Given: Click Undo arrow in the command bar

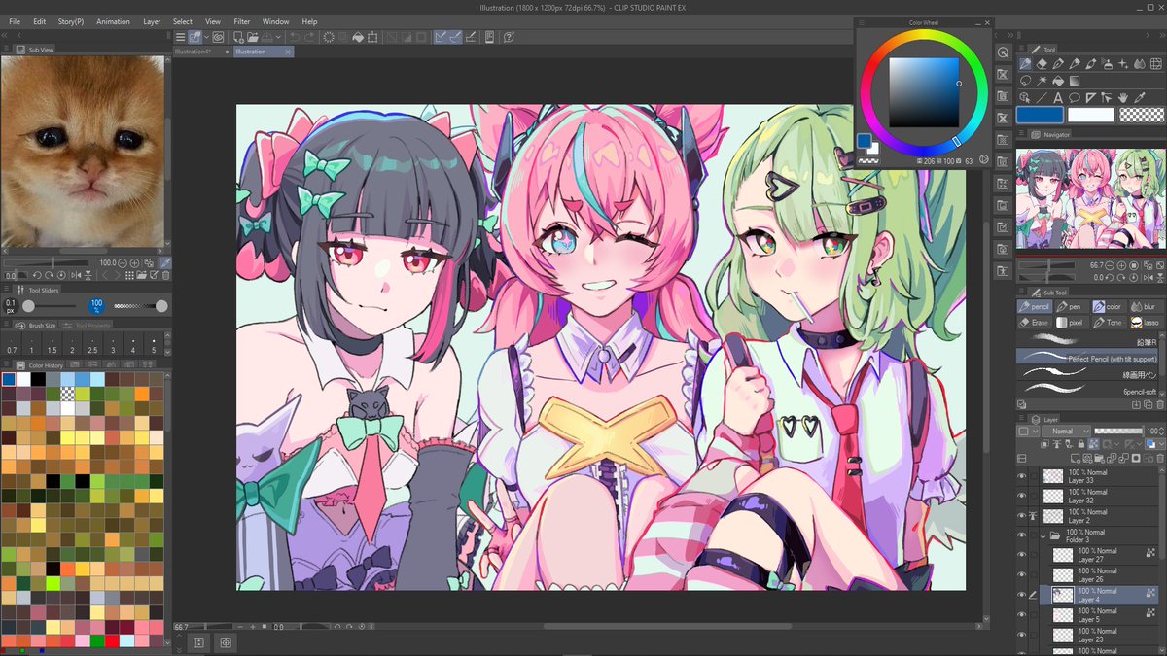Looking at the screenshot, I should [x=296, y=37].
